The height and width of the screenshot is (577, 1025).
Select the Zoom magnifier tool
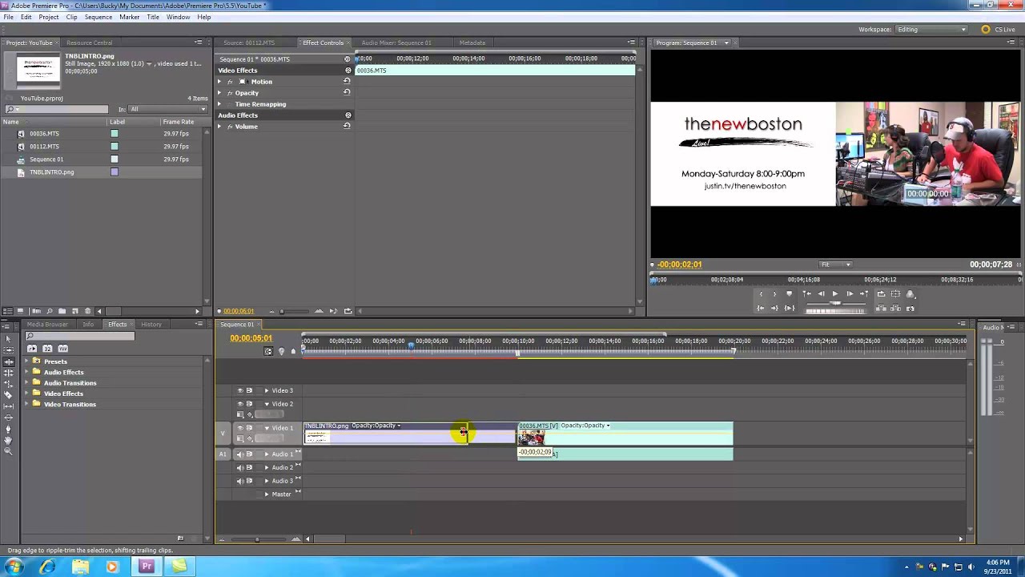click(8, 451)
